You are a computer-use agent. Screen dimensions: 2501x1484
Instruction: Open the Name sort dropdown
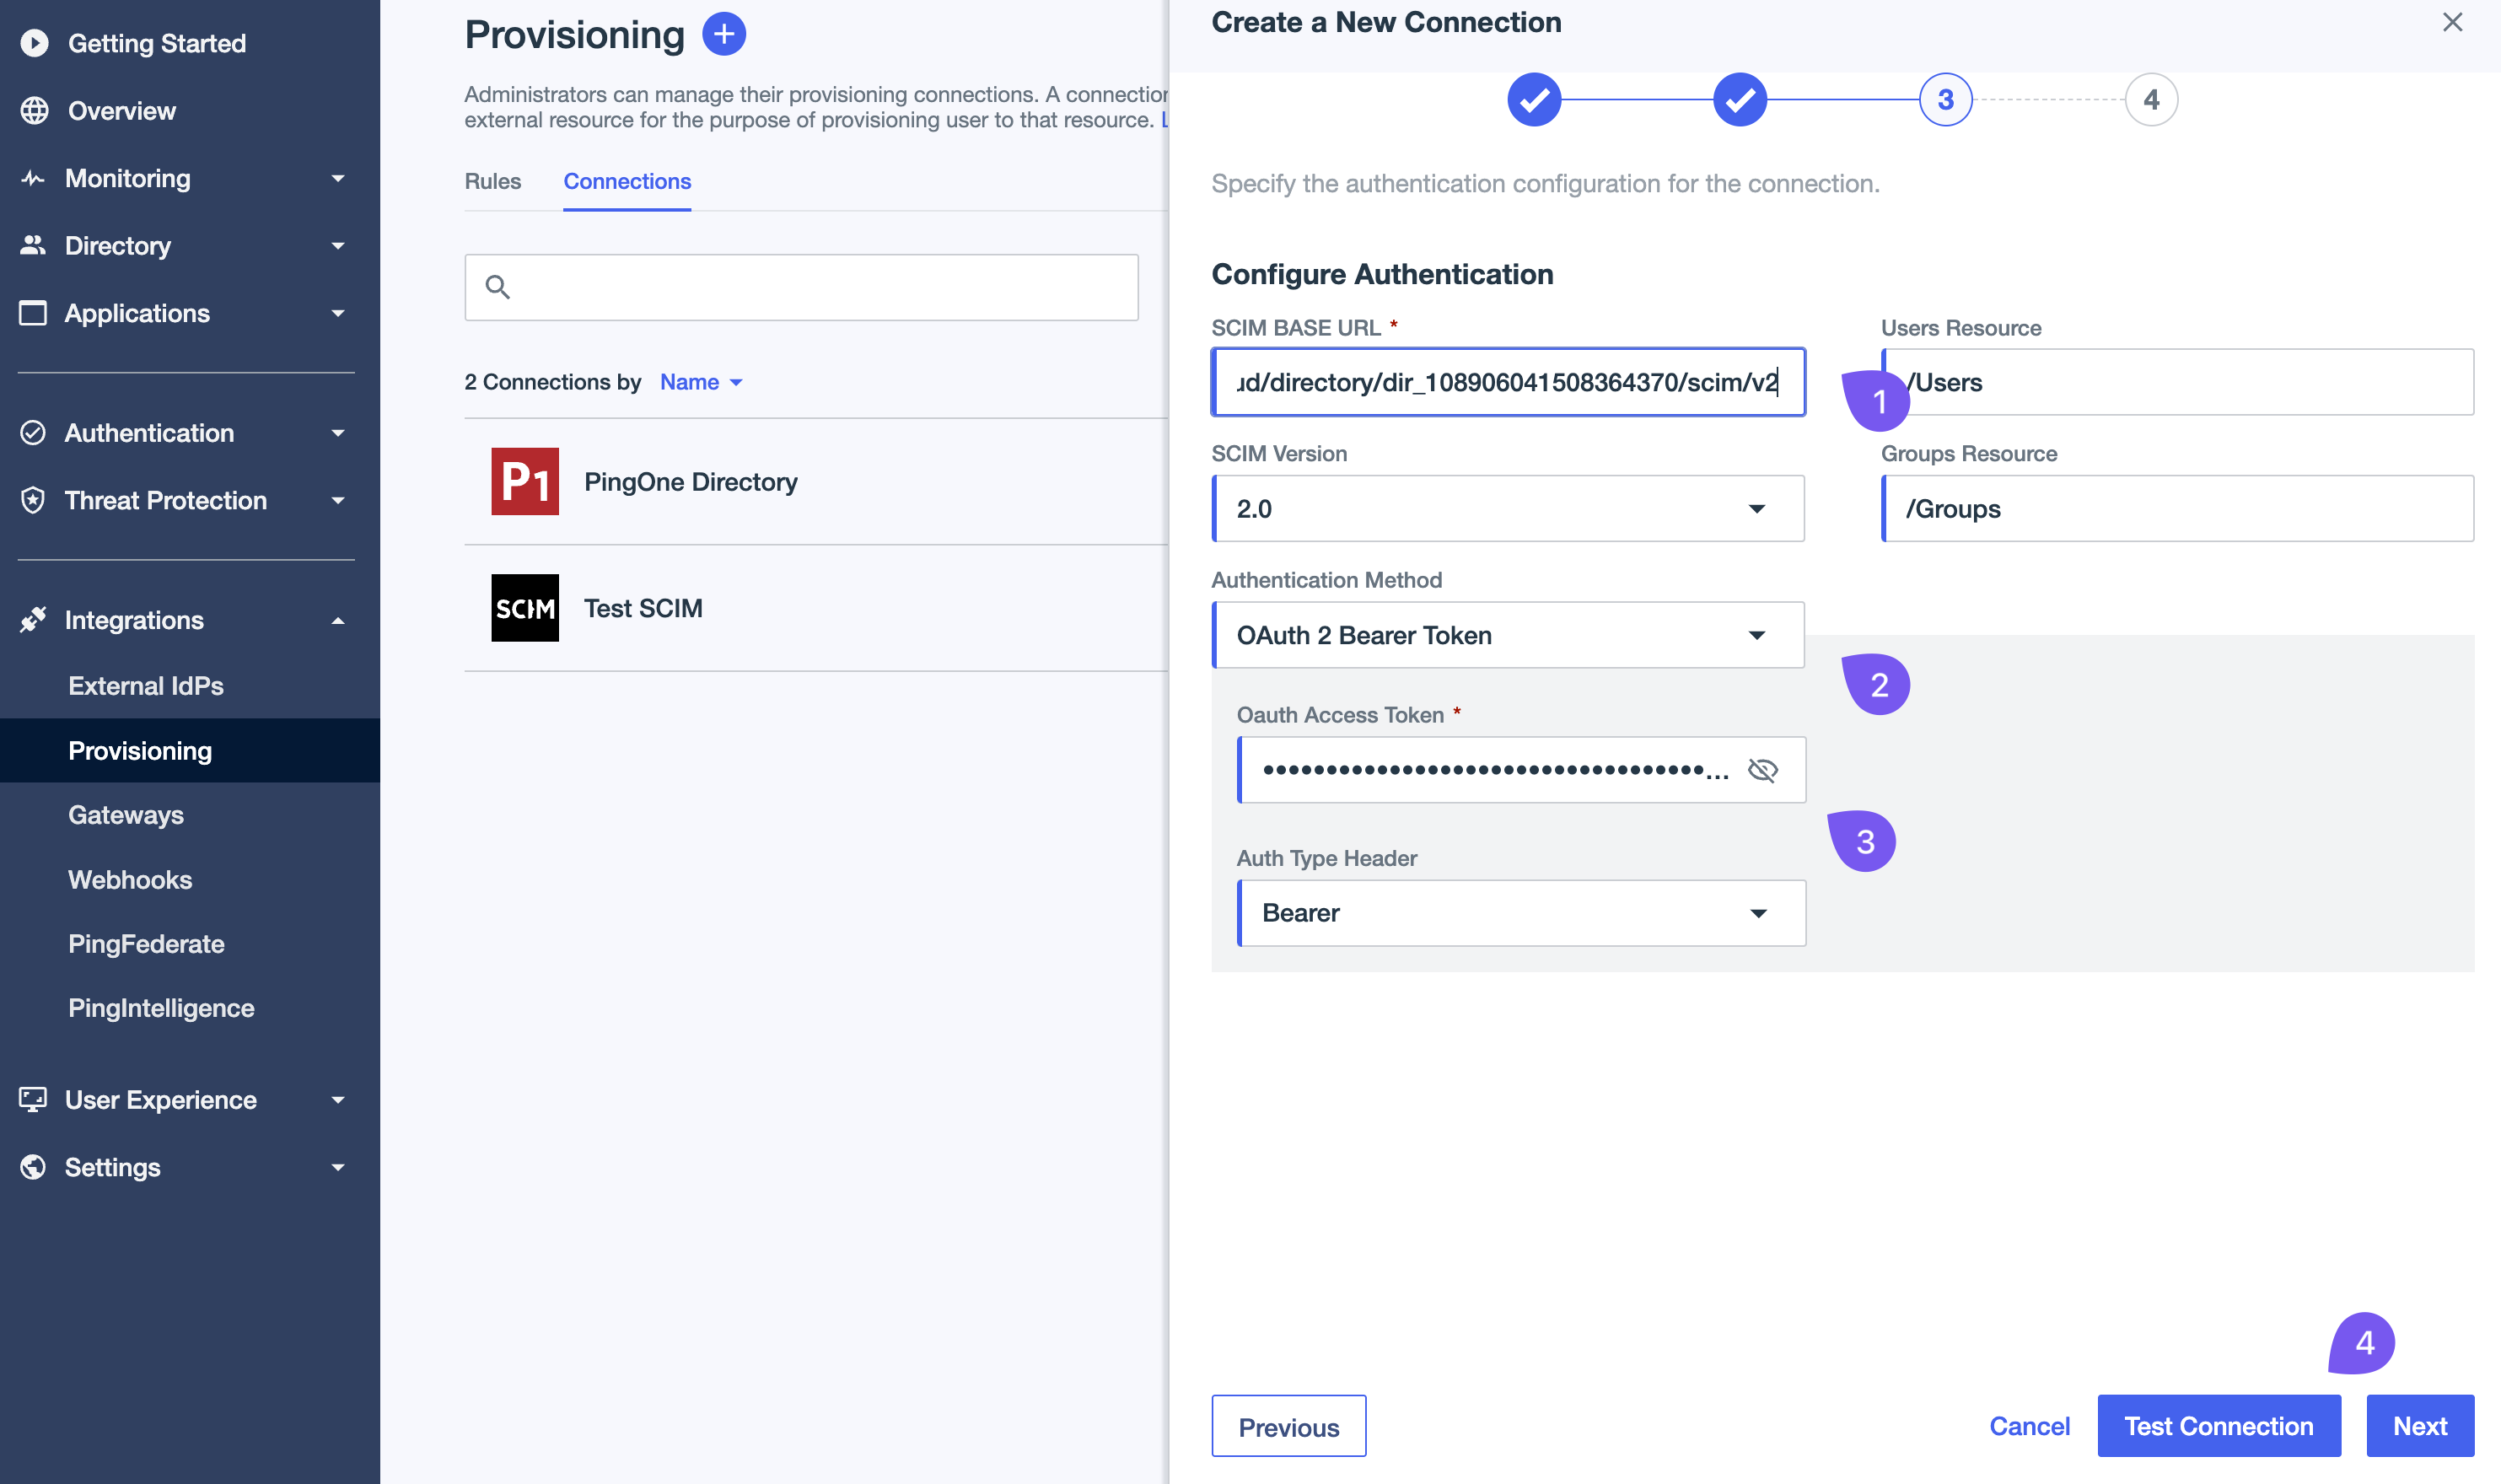pos(701,382)
